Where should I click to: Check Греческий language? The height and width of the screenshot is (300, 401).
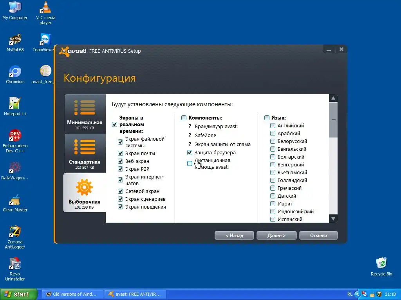[x=273, y=188]
